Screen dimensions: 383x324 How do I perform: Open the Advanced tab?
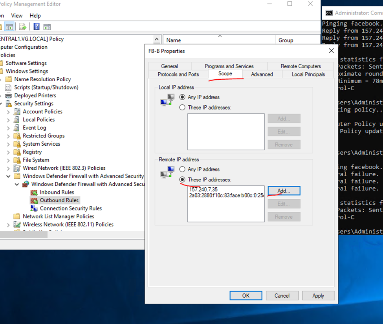click(x=262, y=74)
